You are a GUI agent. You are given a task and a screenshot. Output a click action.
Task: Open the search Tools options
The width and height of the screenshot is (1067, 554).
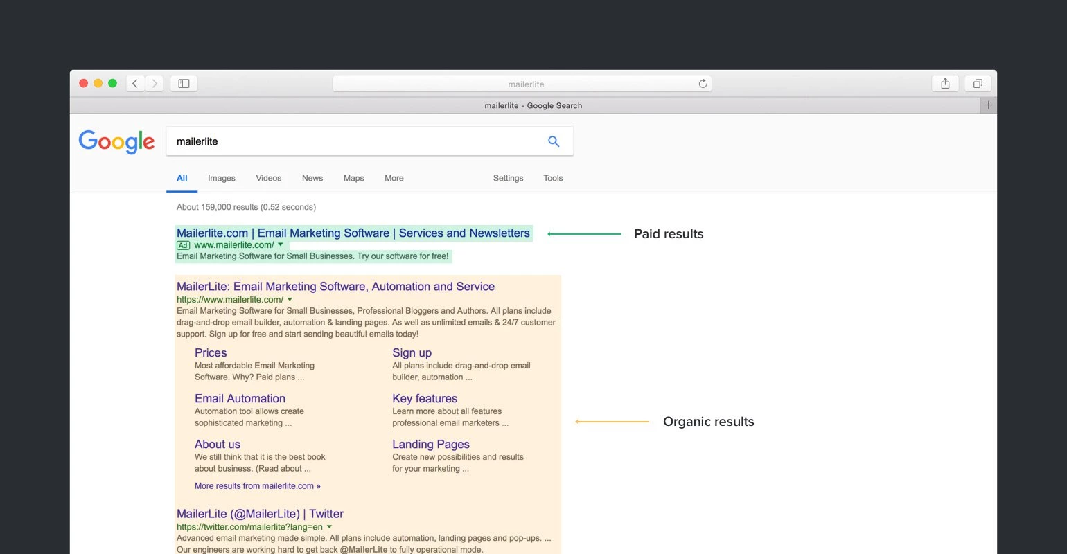pyautogui.click(x=553, y=178)
